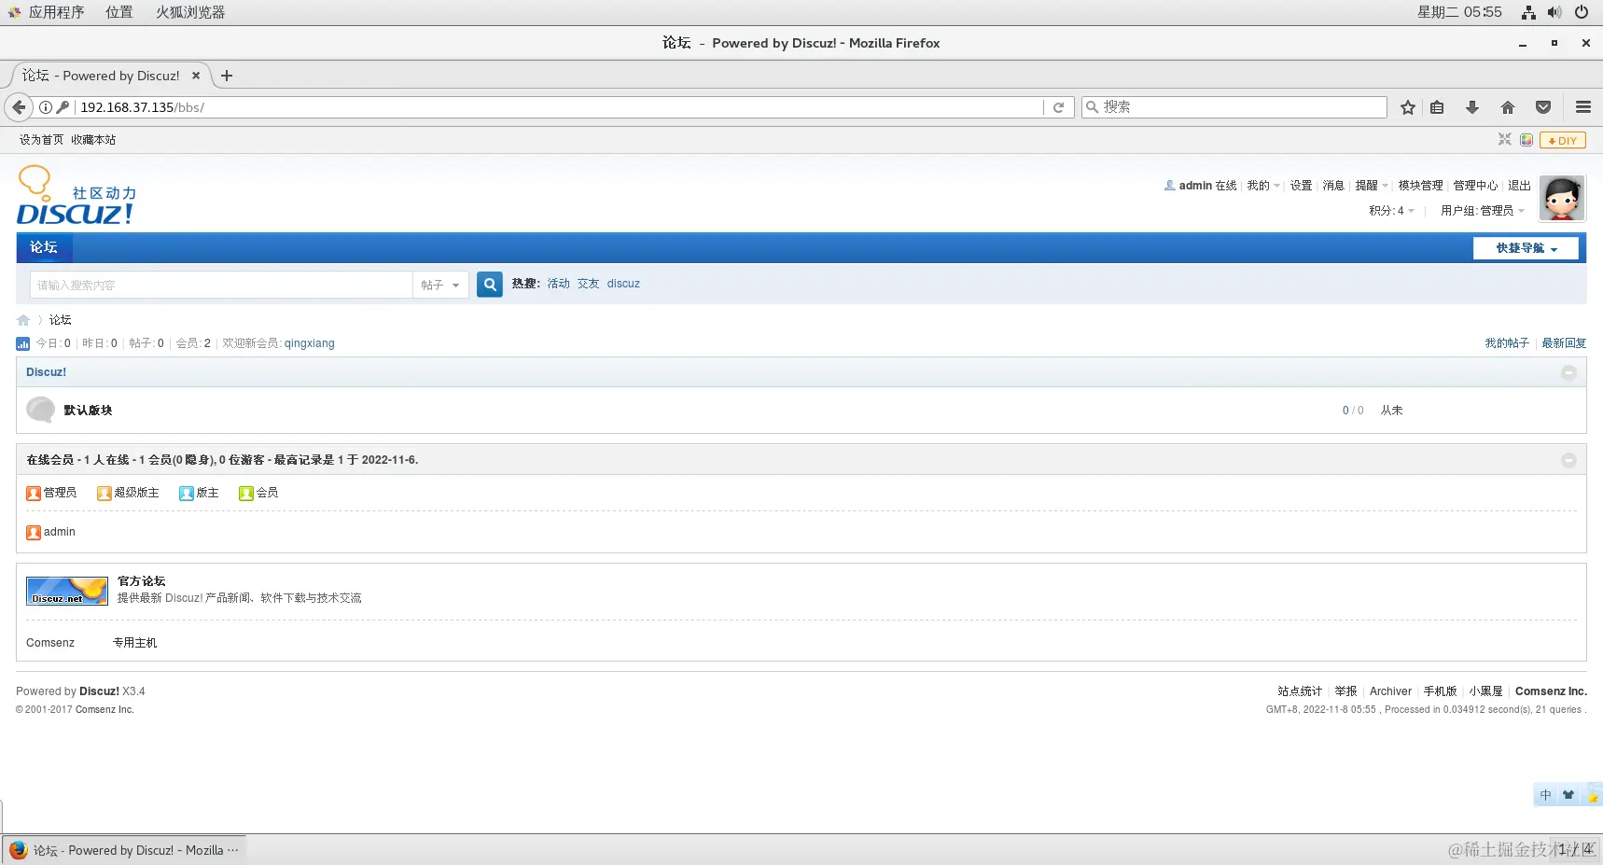
Task: Click the Discuz! logo
Action: (x=77, y=195)
